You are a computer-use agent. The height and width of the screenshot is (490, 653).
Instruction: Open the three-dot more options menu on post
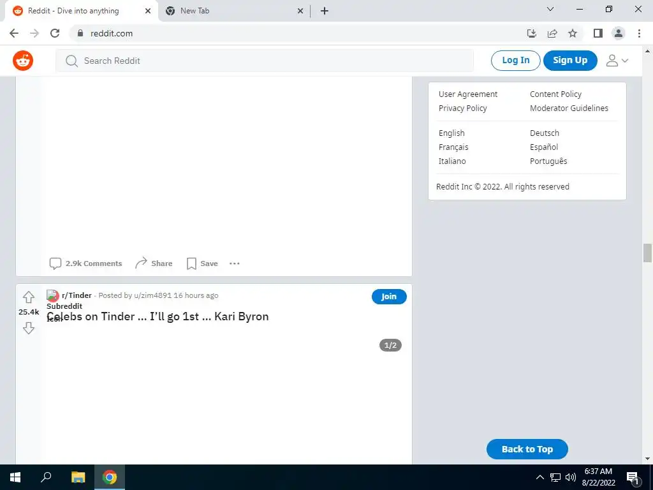point(235,264)
